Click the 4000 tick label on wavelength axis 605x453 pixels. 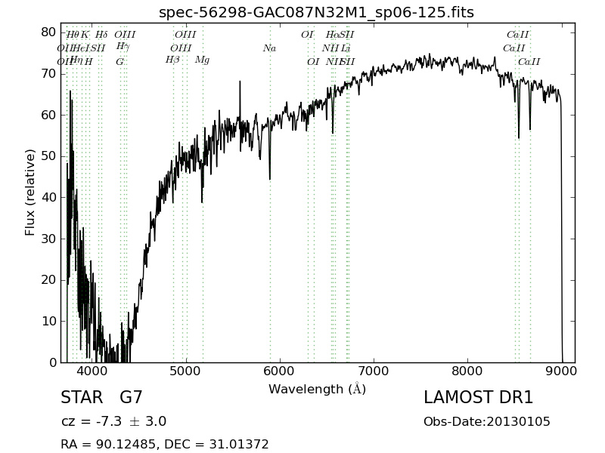click(x=92, y=371)
